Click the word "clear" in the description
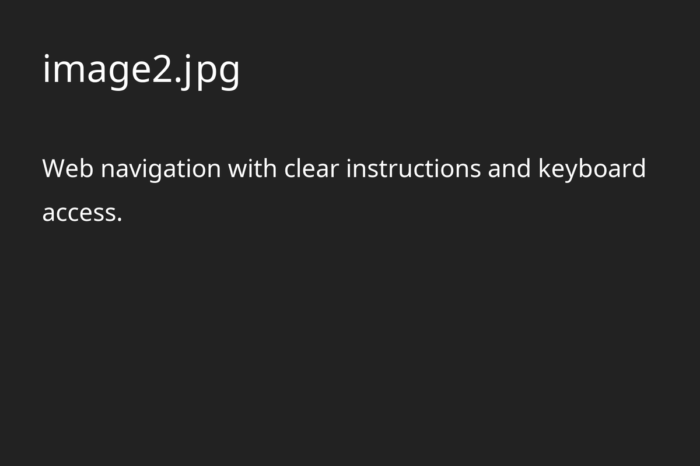The image size is (700, 466). click(312, 169)
